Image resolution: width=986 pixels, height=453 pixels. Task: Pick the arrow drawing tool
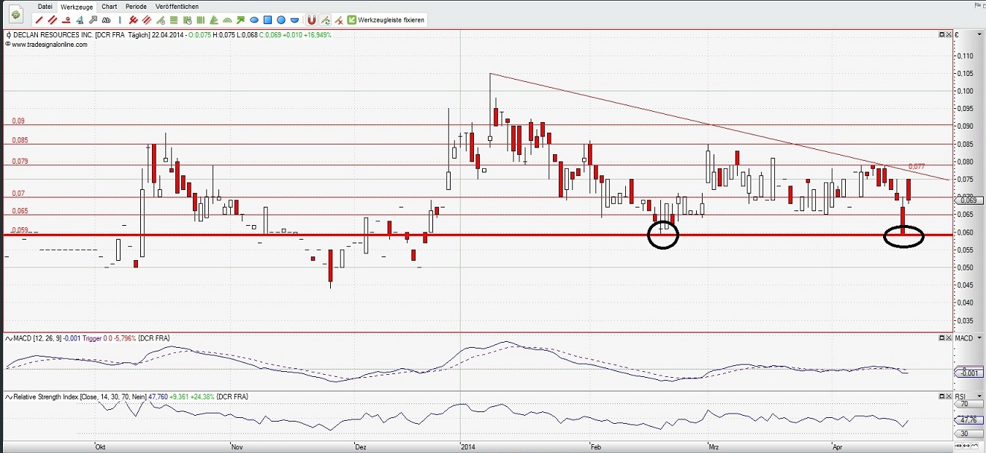pos(93,20)
